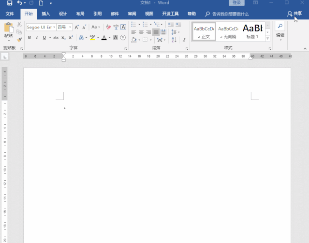Click the 共享 share button

click(x=294, y=14)
